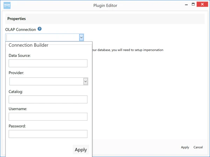
Task: Maximize the Plugin Editor window
Action: [193, 5]
